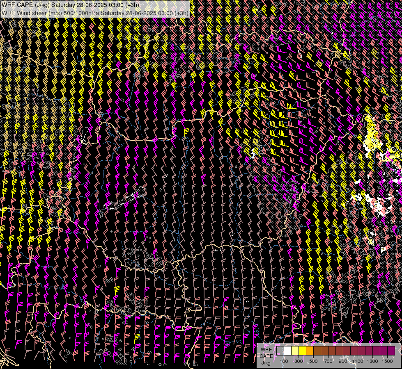The image size is (402, 369).
Task: Click the legend value 1300
Action: coord(372,361)
